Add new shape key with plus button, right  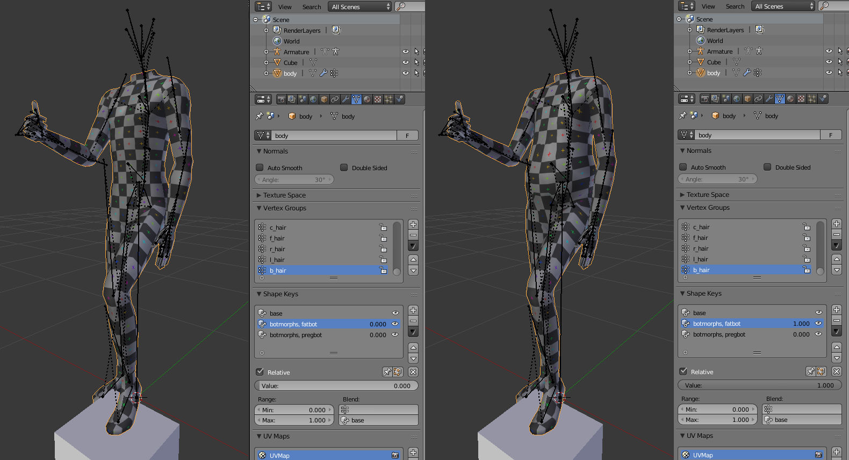click(837, 310)
